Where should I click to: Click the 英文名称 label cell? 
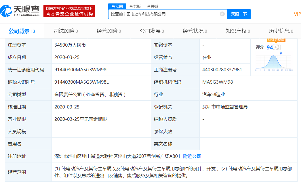tap(175, 144)
